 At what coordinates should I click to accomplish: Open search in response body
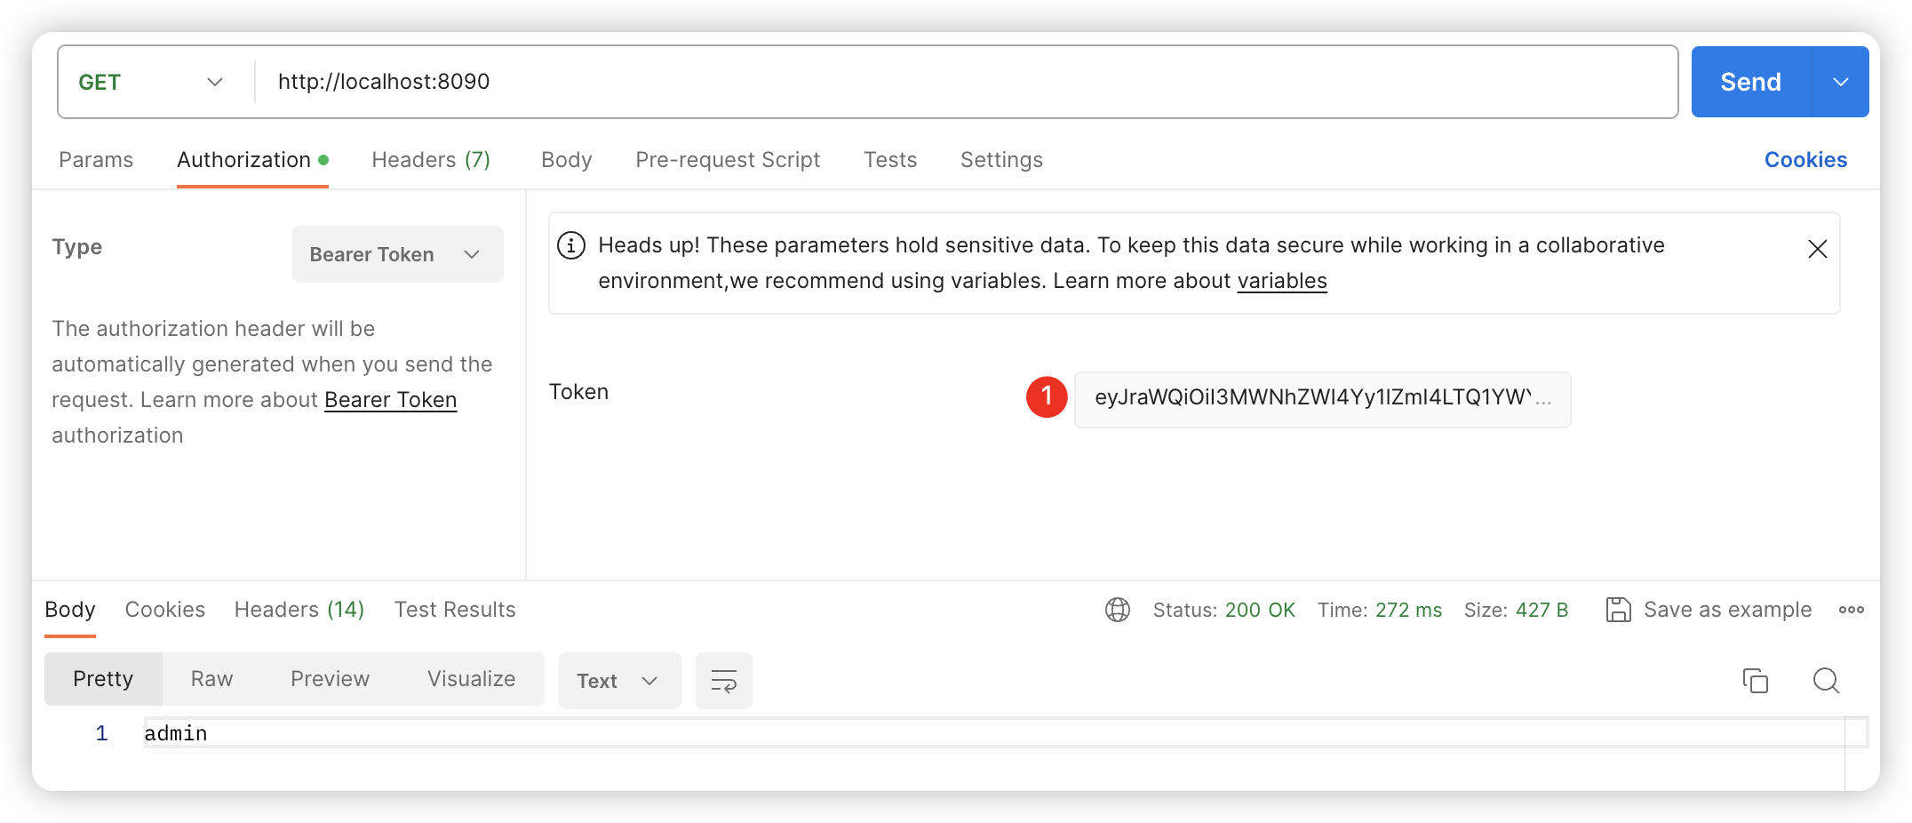1826,681
